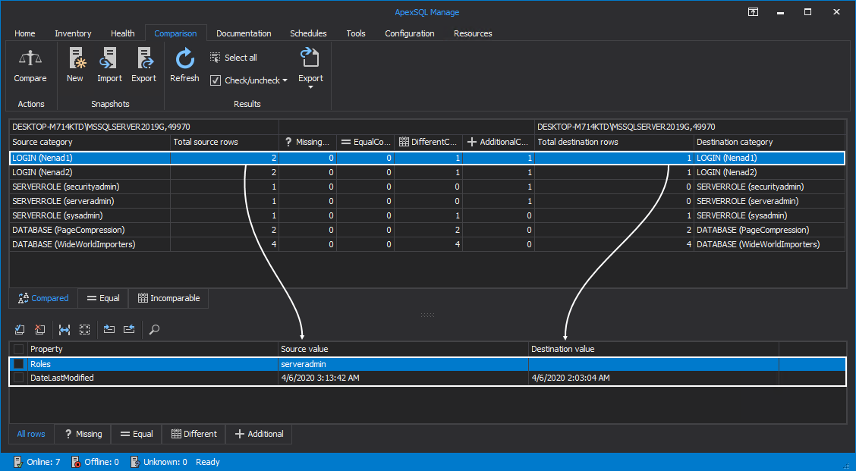Click the check-all icon above Property grid
This screenshot has width=856, height=471.
point(20,329)
